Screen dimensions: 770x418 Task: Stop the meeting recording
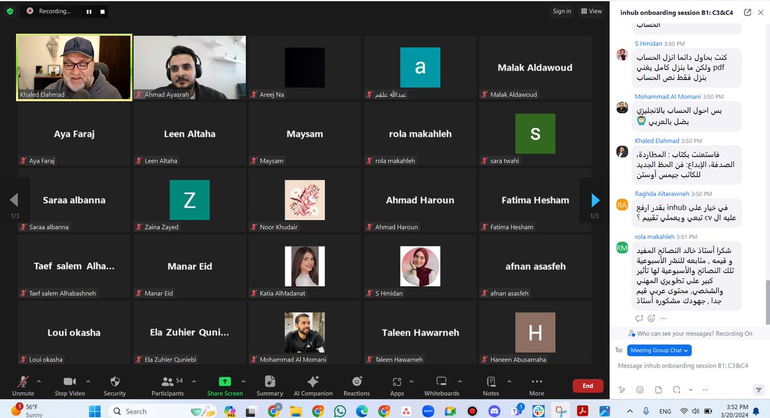click(x=103, y=12)
